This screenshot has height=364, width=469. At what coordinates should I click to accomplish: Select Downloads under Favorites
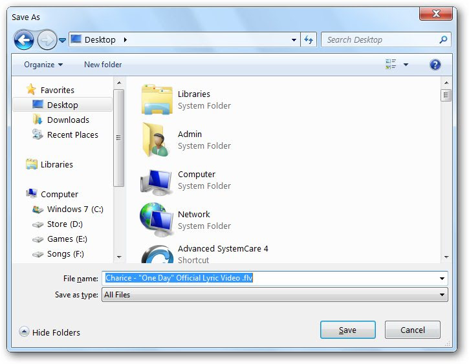click(68, 120)
